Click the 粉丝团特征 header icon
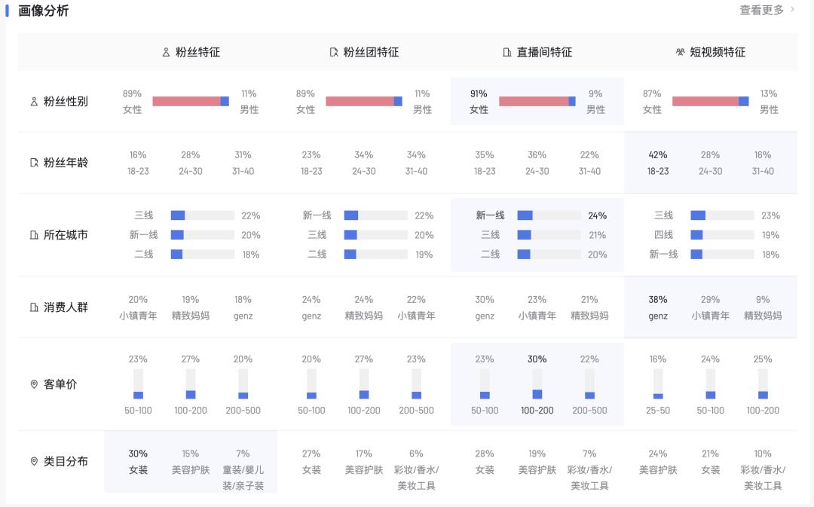This screenshot has width=814, height=507. (x=334, y=53)
